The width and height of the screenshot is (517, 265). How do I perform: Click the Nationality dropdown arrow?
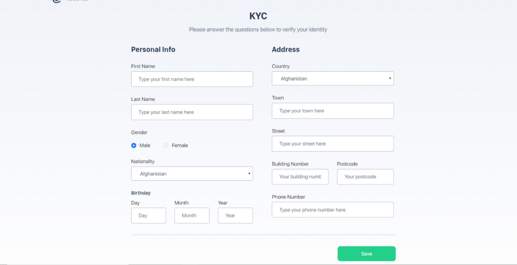click(249, 174)
